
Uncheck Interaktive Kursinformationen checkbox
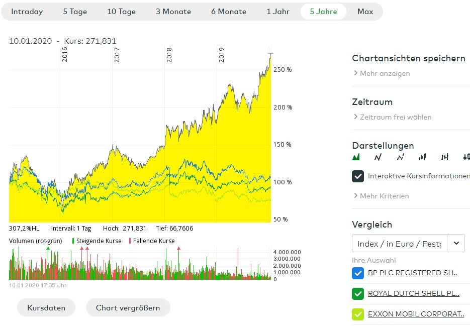[358, 176]
